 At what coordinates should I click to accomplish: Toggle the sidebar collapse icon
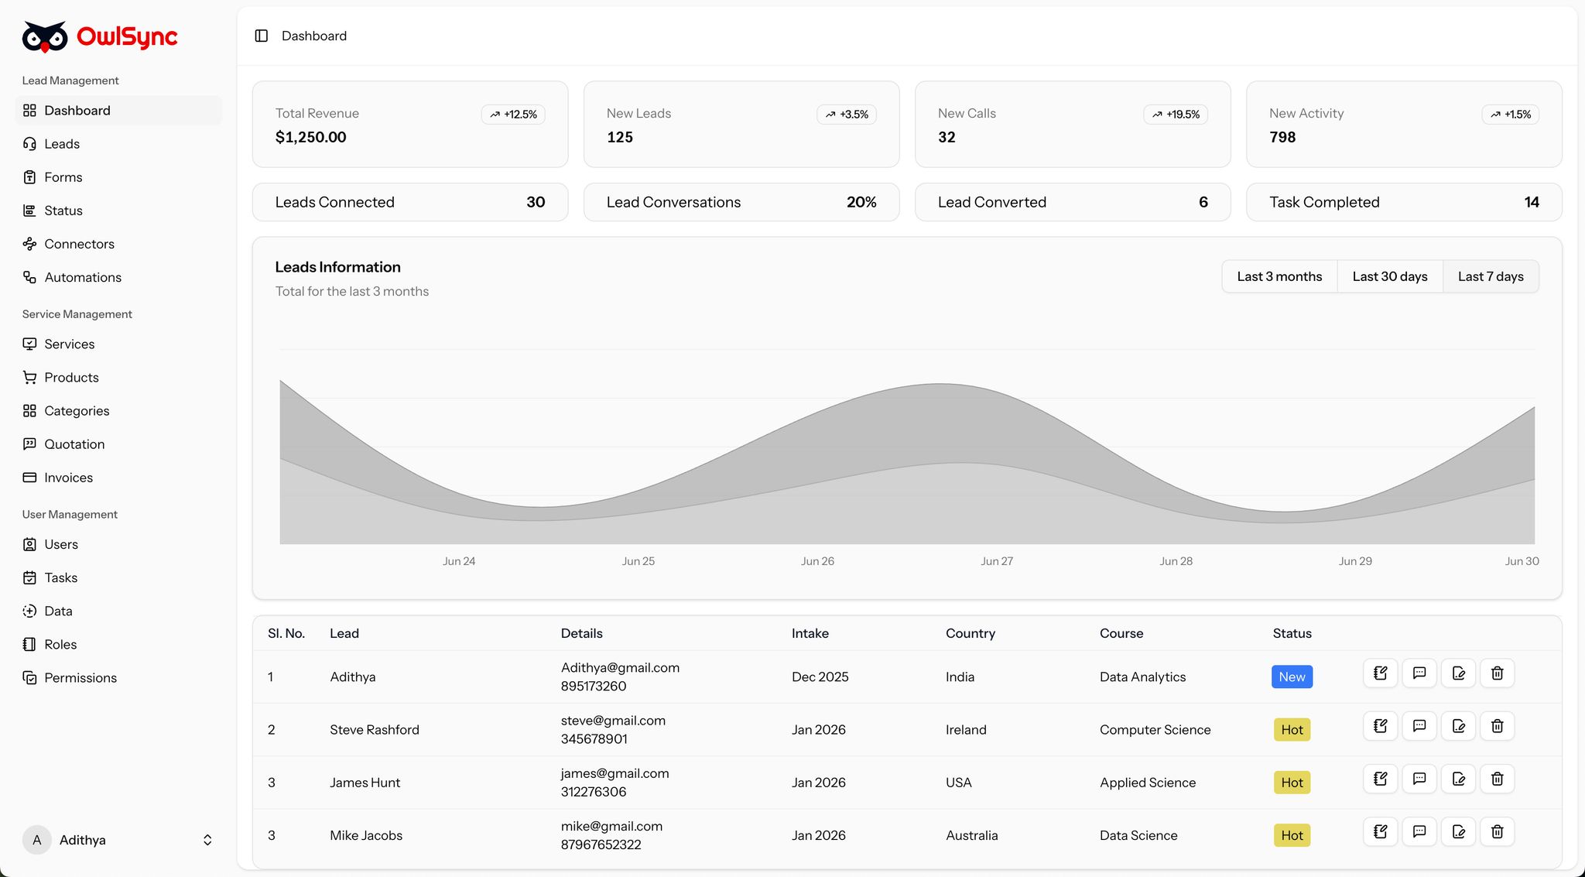[262, 36]
